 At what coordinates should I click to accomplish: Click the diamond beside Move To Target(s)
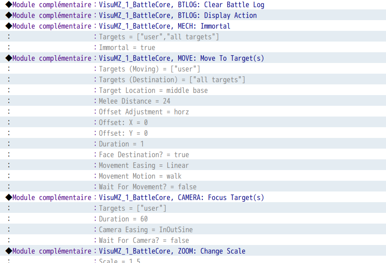9,58
